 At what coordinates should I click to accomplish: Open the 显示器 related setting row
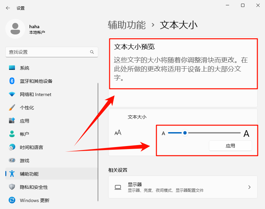(183, 187)
